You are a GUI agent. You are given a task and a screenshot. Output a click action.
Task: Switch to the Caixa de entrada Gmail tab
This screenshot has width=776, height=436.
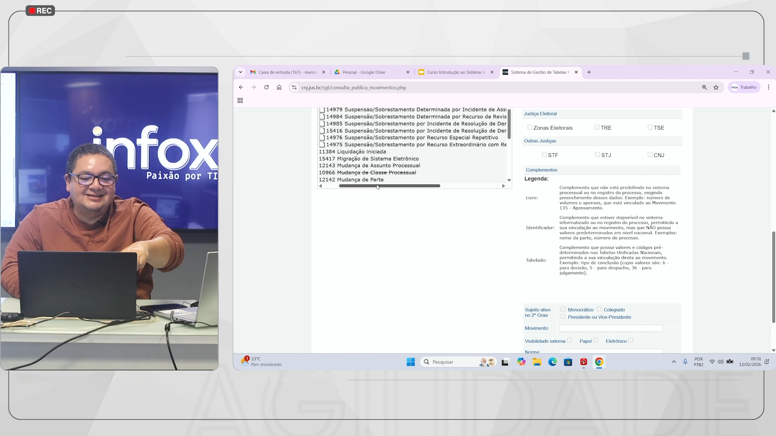pyautogui.click(x=287, y=72)
